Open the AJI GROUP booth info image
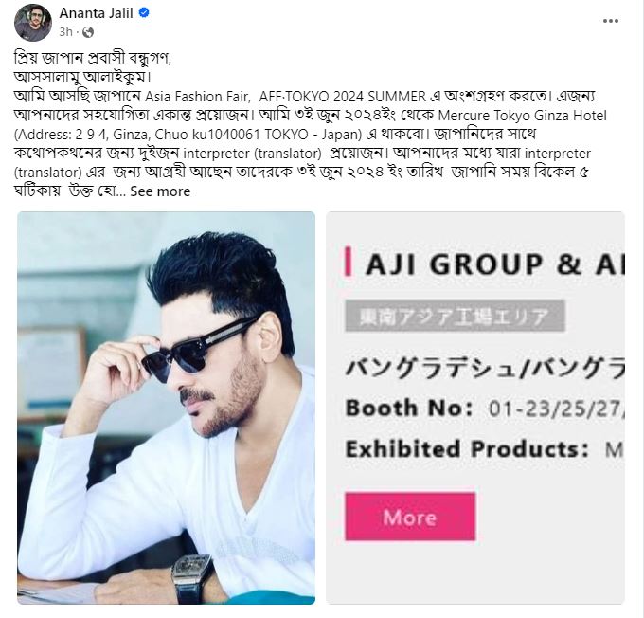The width and height of the screenshot is (644, 618). (475, 408)
